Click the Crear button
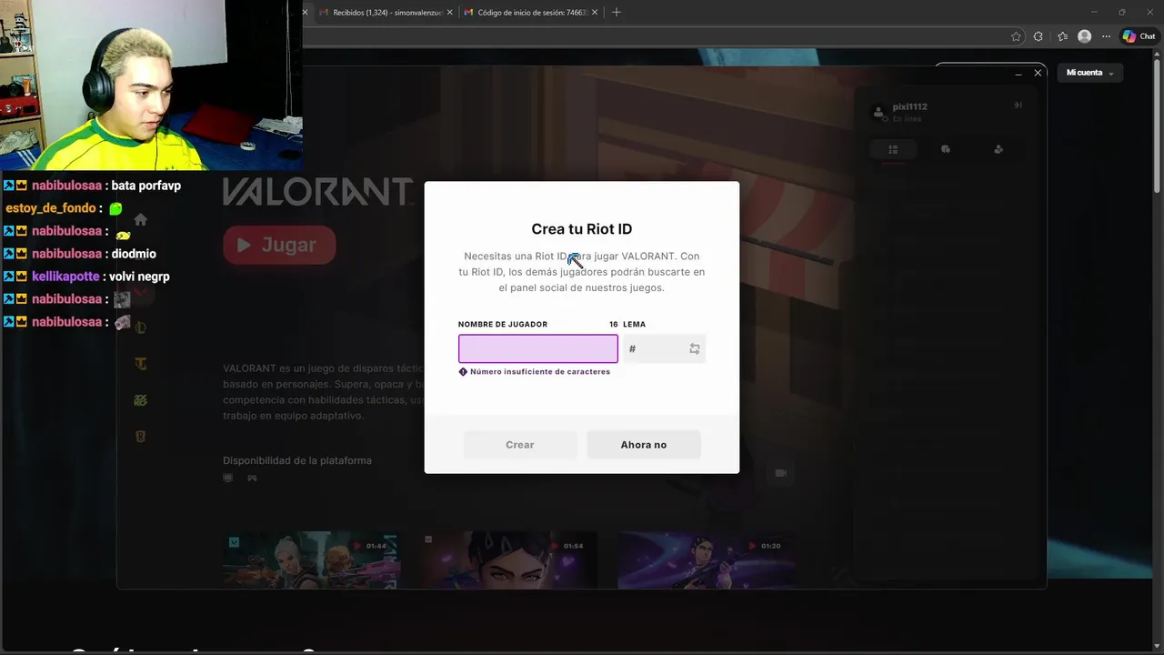 click(520, 445)
